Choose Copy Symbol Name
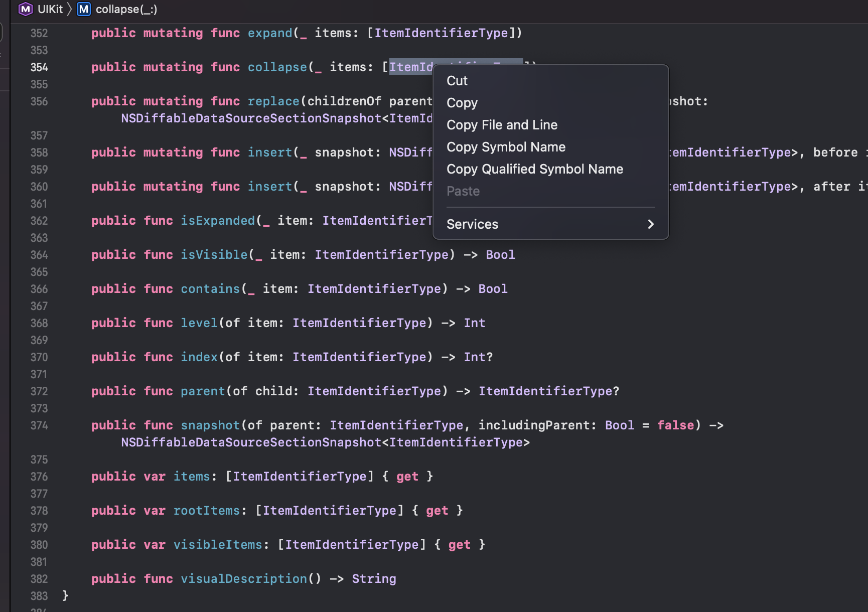The height and width of the screenshot is (612, 868). [x=505, y=146]
